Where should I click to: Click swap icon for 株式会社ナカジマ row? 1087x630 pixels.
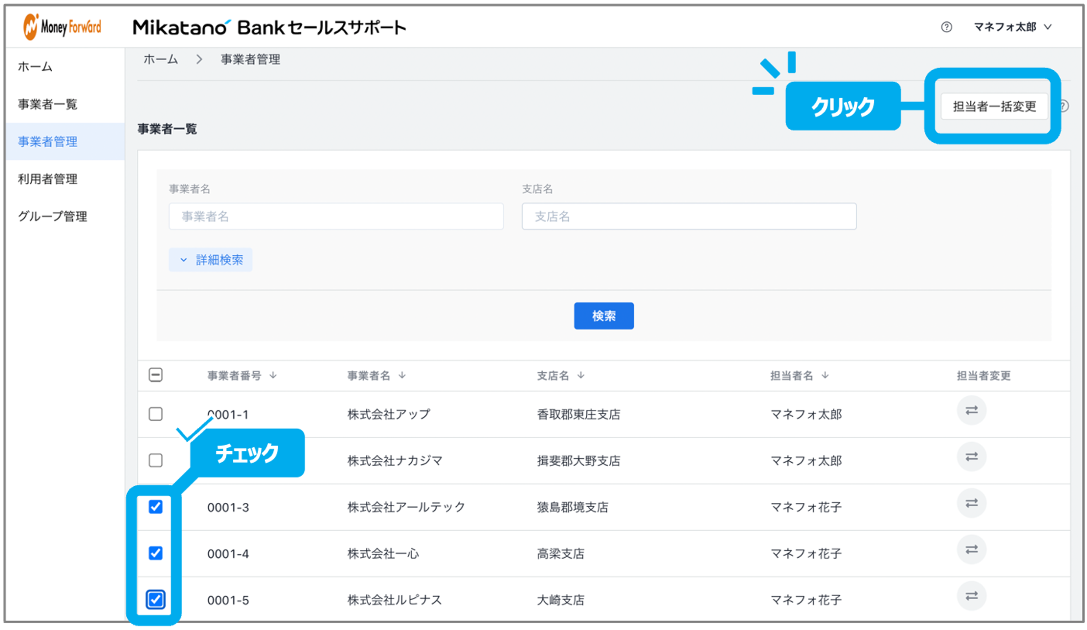972,456
